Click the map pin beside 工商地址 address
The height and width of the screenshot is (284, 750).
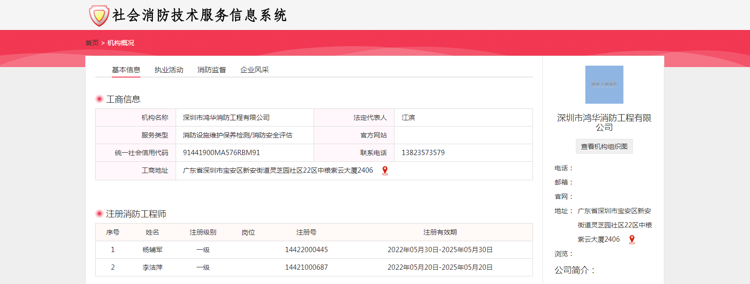[x=385, y=170]
